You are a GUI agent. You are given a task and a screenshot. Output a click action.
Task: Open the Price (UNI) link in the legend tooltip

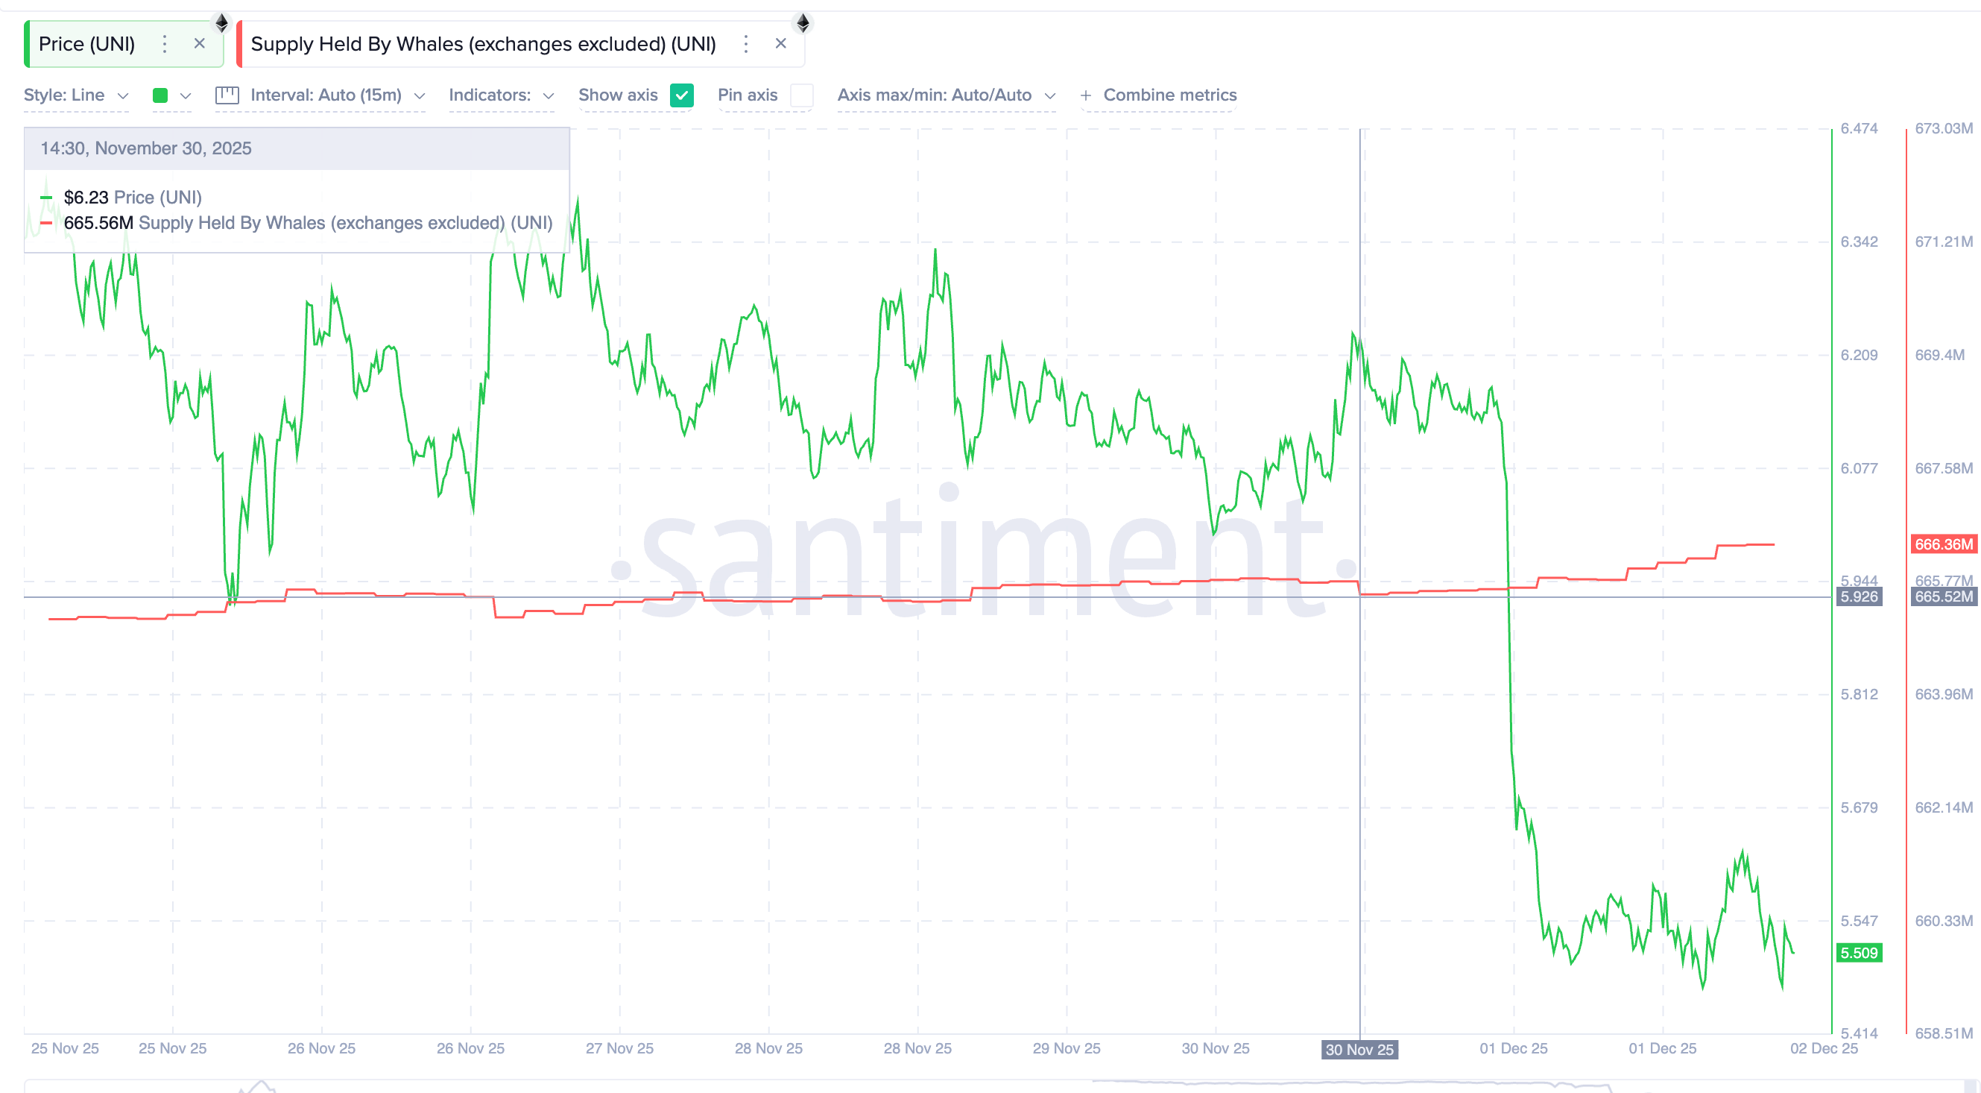click(158, 197)
